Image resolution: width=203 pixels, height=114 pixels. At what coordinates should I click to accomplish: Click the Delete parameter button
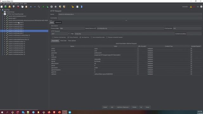click(134, 107)
